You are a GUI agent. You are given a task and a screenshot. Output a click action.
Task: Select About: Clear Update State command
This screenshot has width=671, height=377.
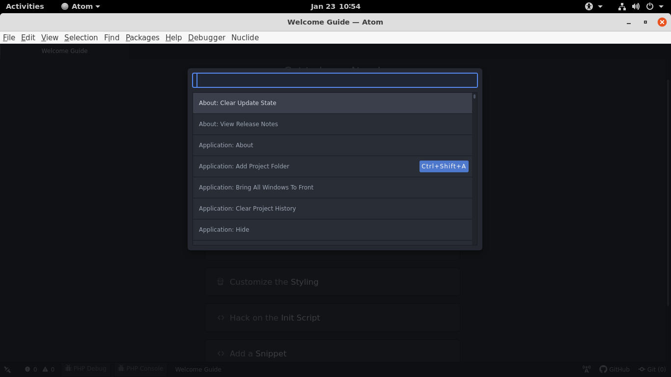pos(333,103)
